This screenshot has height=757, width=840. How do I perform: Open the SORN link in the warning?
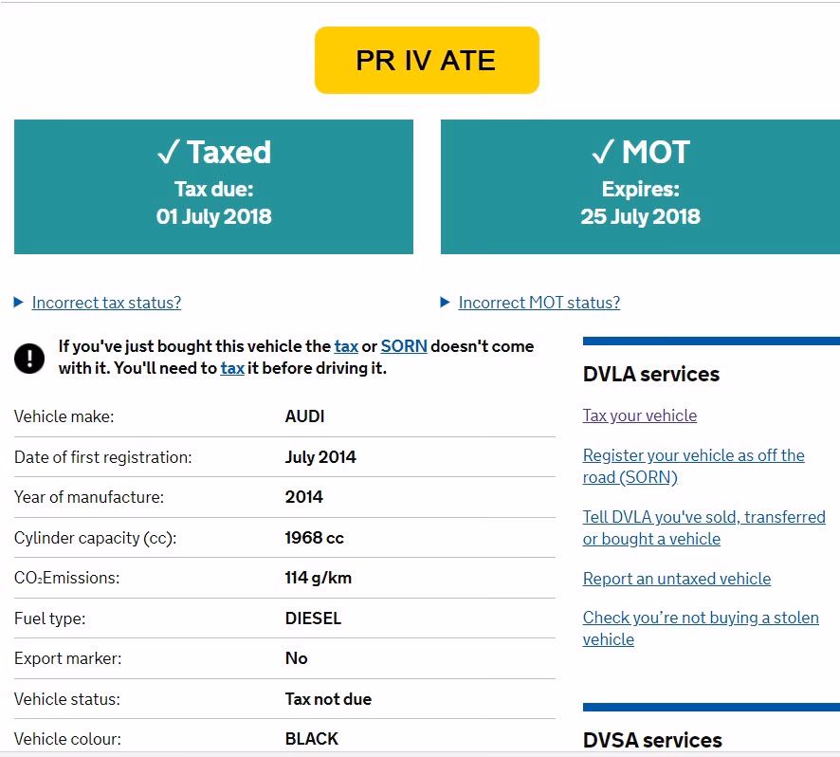pyautogui.click(x=404, y=346)
